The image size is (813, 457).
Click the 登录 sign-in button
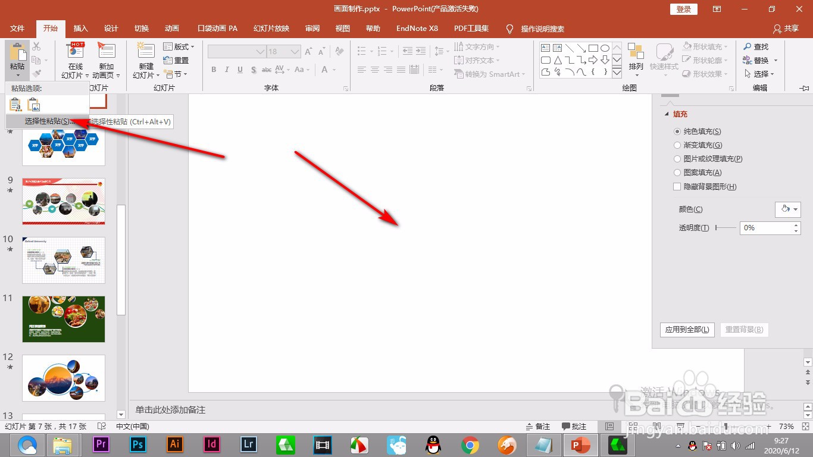684,9
